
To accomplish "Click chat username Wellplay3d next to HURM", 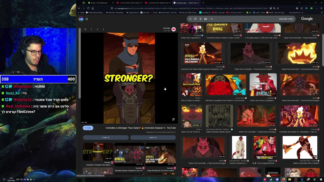I will [22, 86].
